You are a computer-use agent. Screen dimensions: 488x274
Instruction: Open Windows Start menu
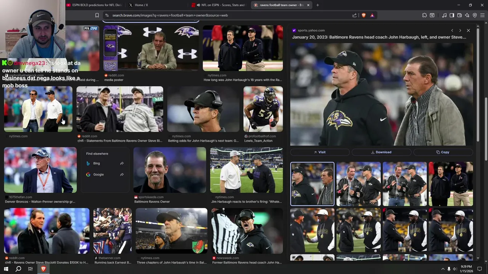[6, 269]
